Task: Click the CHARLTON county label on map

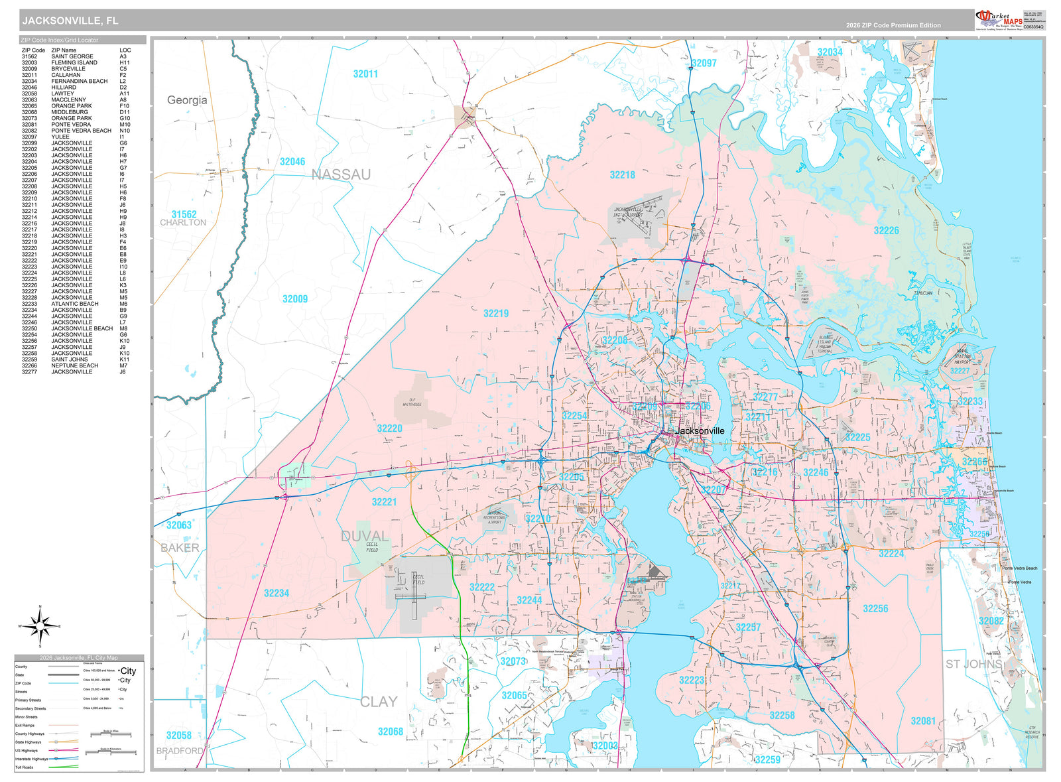Action: point(183,223)
